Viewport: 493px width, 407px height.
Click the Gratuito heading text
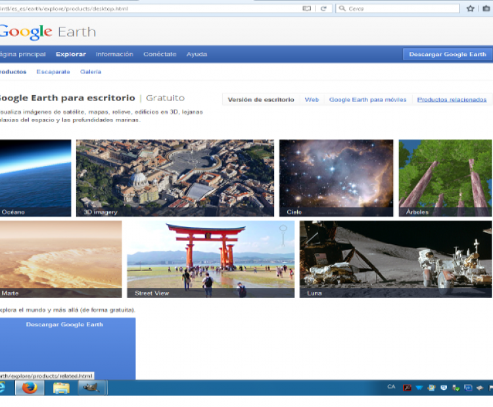coord(166,98)
